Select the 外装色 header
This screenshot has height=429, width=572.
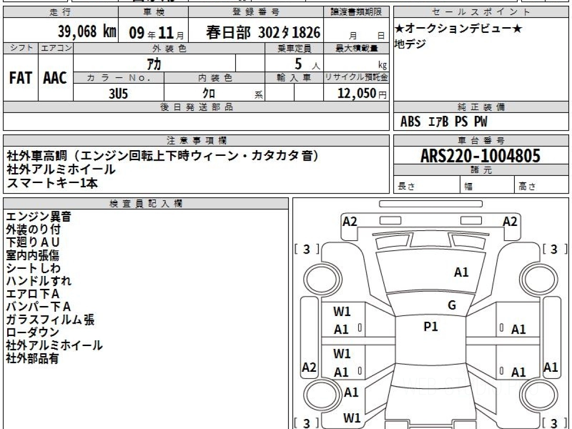(169, 48)
